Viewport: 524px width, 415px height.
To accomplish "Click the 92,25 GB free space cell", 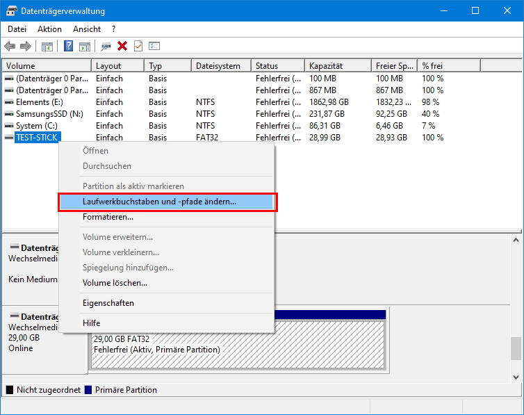I will (391, 114).
